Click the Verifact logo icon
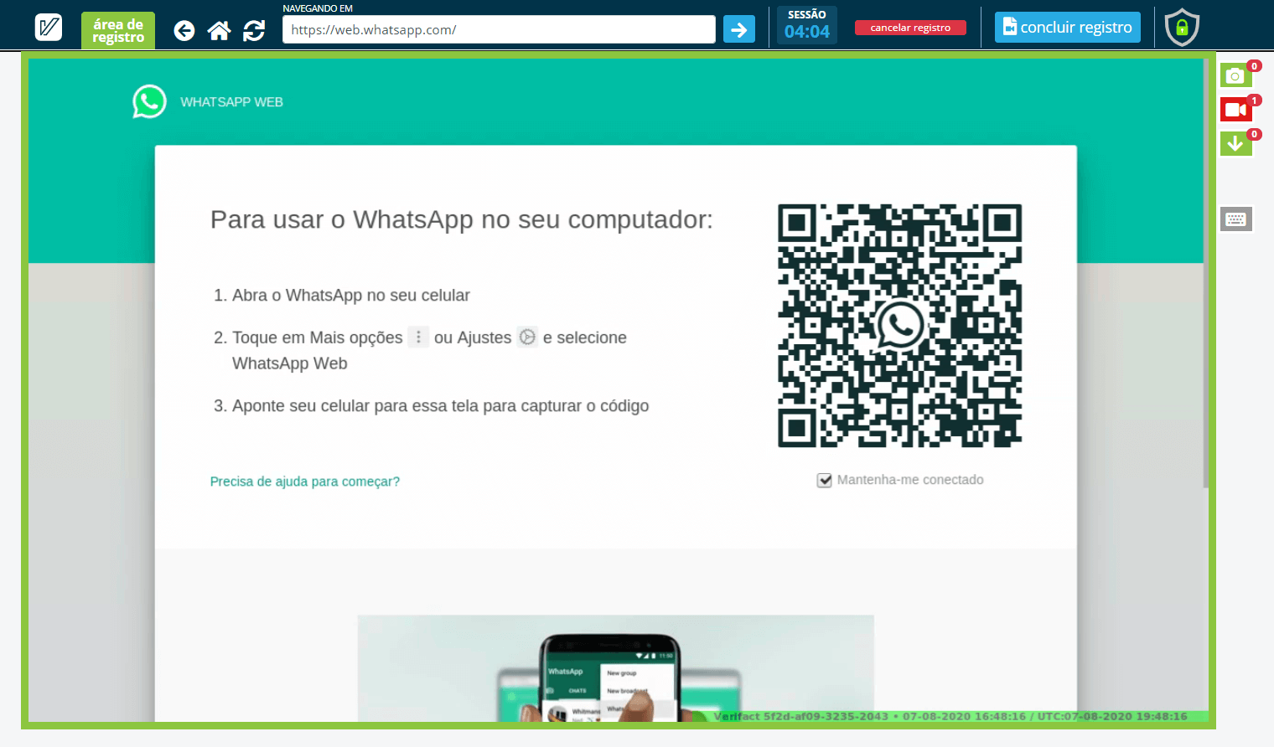The height and width of the screenshot is (747, 1274). (49, 28)
